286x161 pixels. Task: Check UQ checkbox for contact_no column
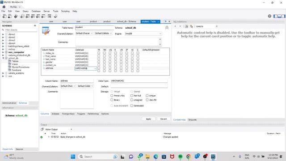point(110,65)
